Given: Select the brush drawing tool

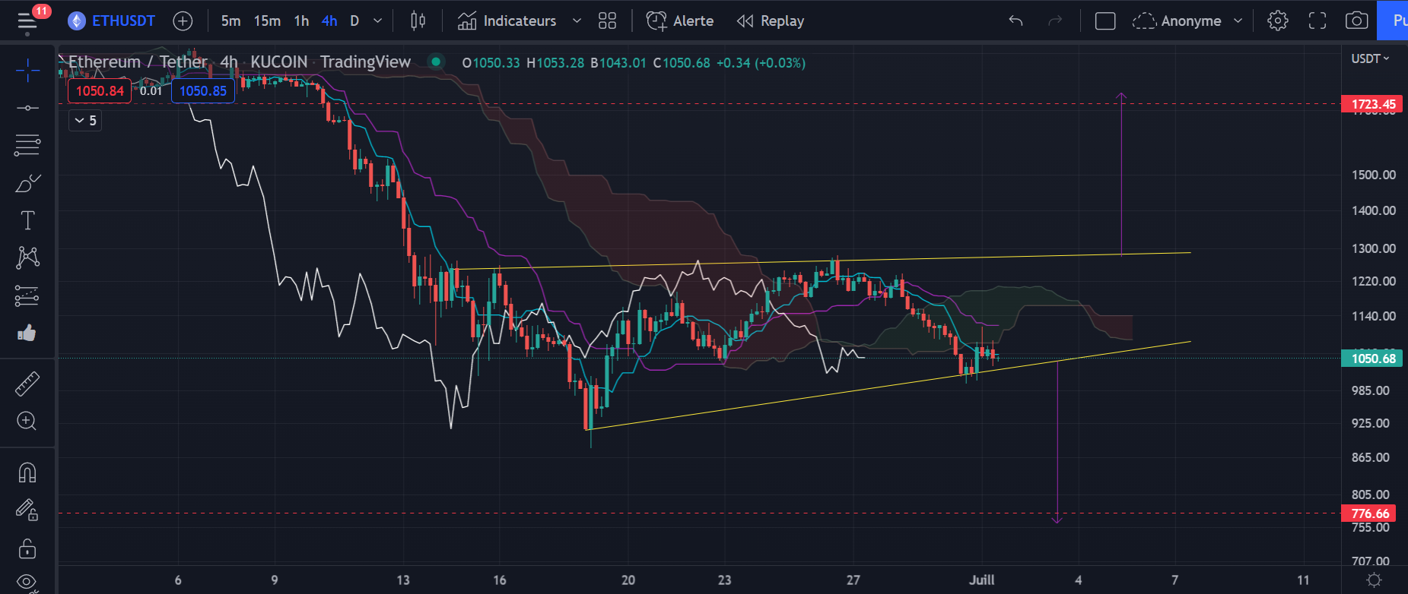Looking at the screenshot, I should tap(27, 183).
